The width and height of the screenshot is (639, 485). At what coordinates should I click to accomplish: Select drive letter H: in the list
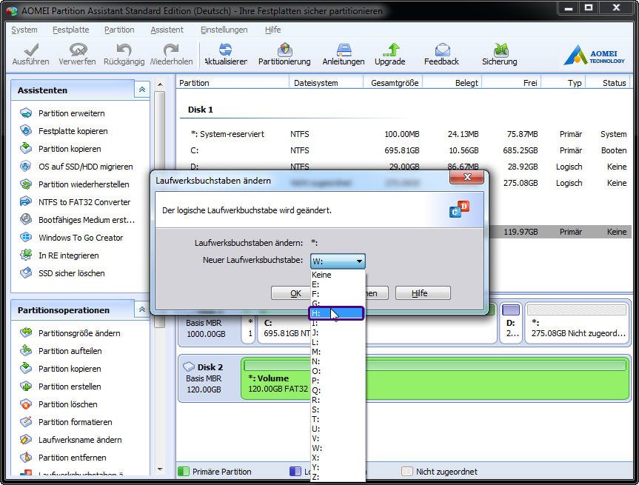point(337,313)
